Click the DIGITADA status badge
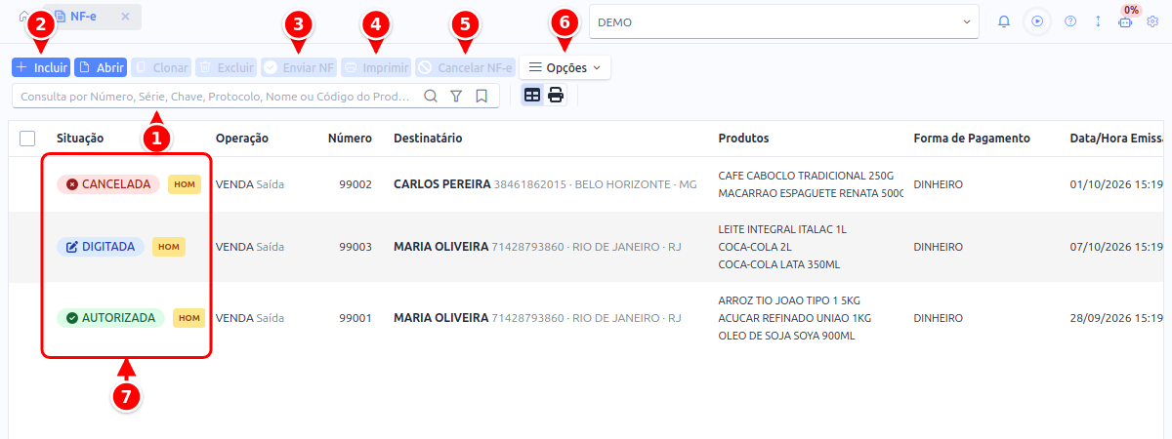 click(101, 247)
